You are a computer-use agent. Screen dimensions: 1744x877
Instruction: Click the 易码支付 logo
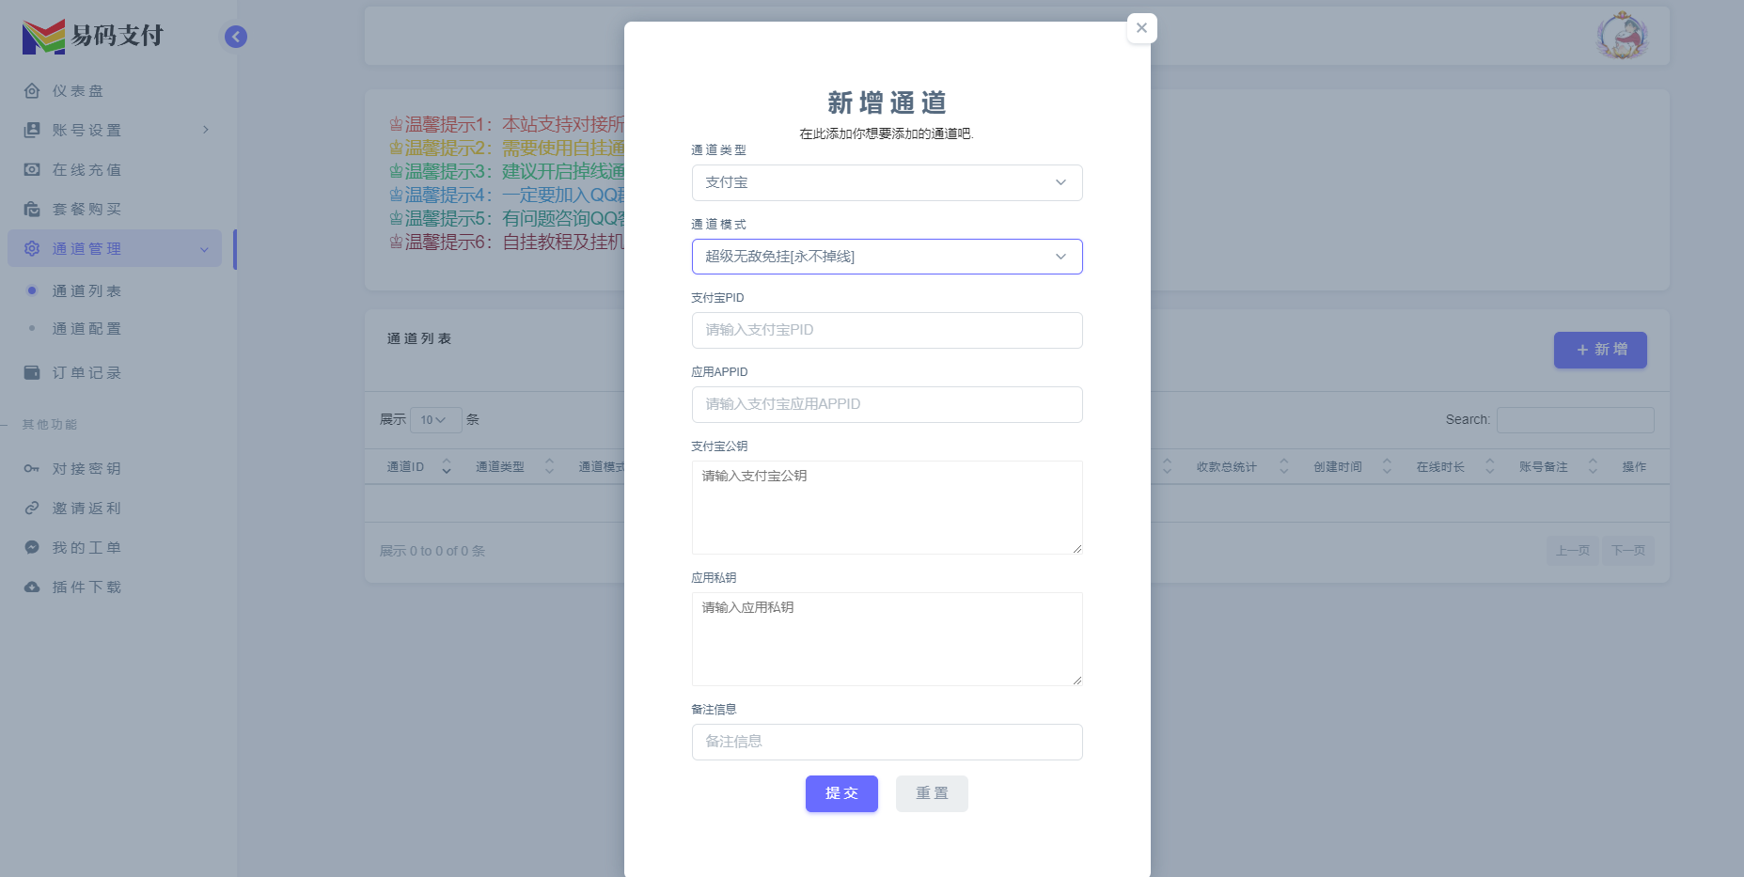tap(91, 36)
